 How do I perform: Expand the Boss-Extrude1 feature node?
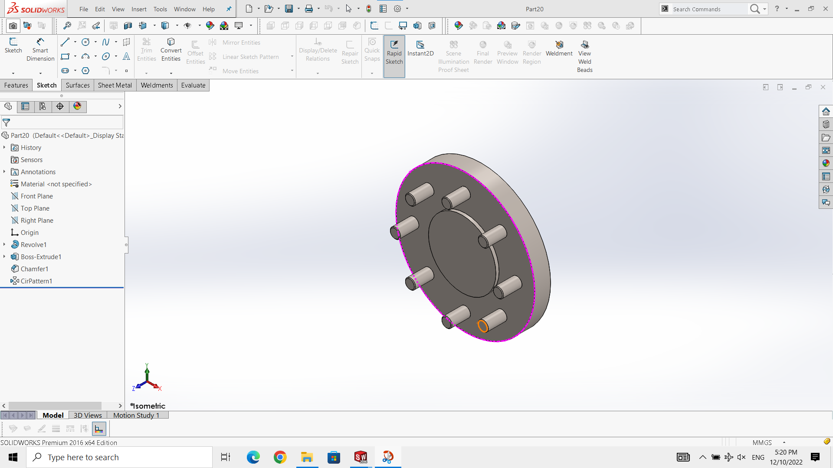pyautogui.click(x=4, y=257)
